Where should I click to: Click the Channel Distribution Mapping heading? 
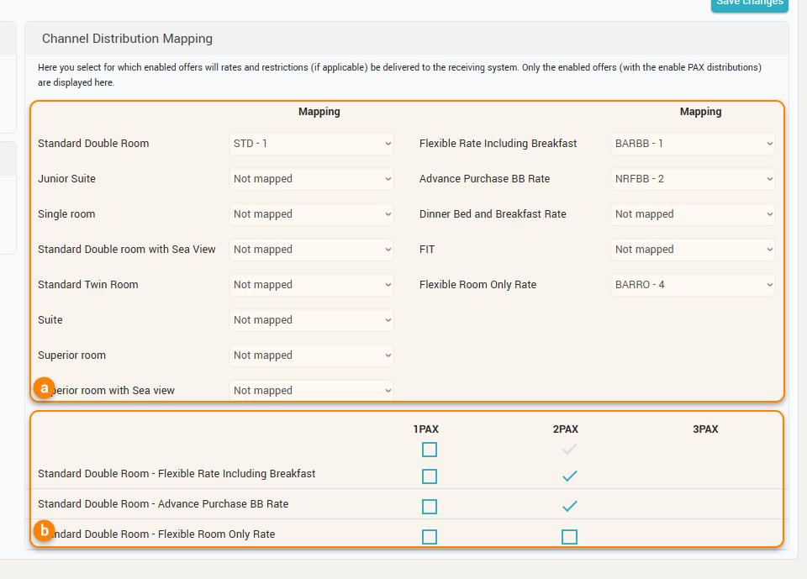point(127,39)
